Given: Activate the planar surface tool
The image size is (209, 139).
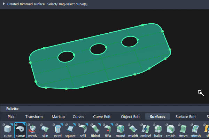Looking at the screenshot, I should 20,130.
